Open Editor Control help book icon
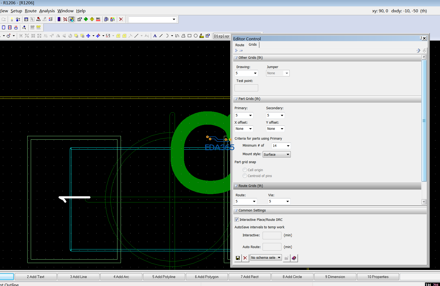The width and height of the screenshot is (440, 286). coord(294,258)
